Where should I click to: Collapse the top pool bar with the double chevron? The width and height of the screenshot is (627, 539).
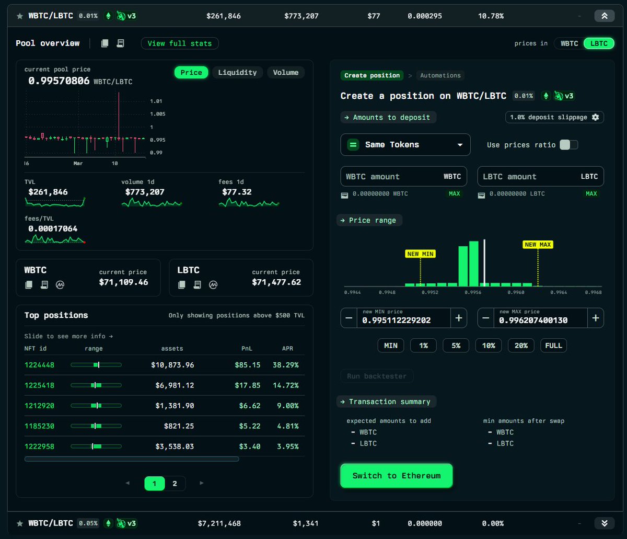605,16
